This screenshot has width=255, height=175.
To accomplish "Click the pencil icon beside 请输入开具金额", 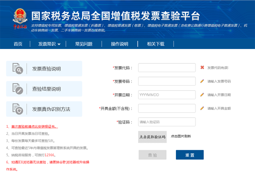I will [x=202, y=108].
